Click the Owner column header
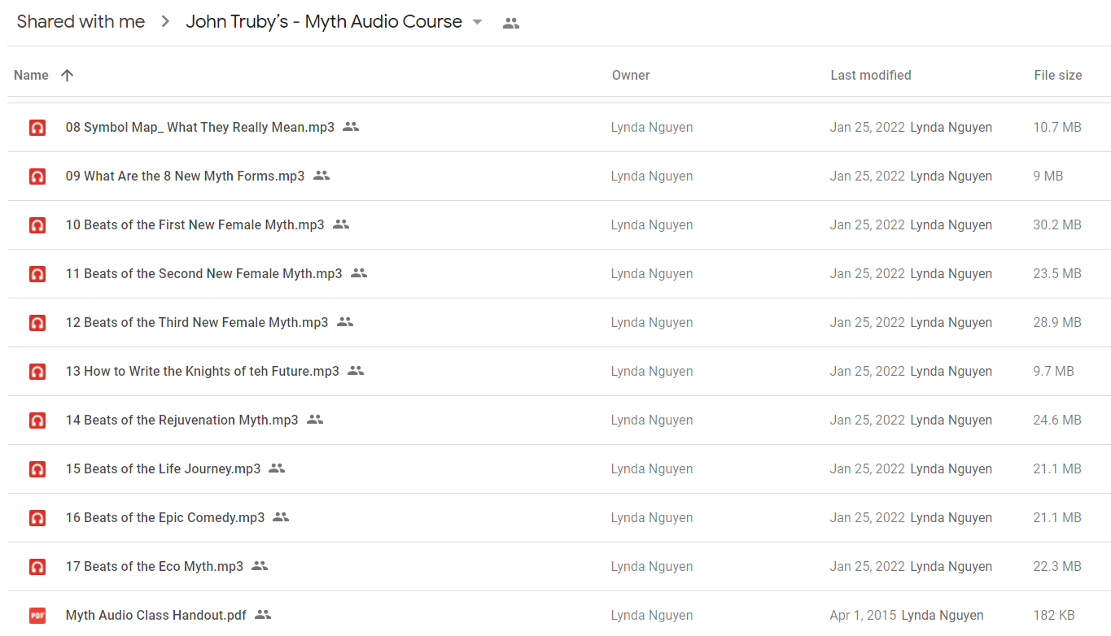Viewport: 1111px width, 636px height. pyautogui.click(x=631, y=75)
